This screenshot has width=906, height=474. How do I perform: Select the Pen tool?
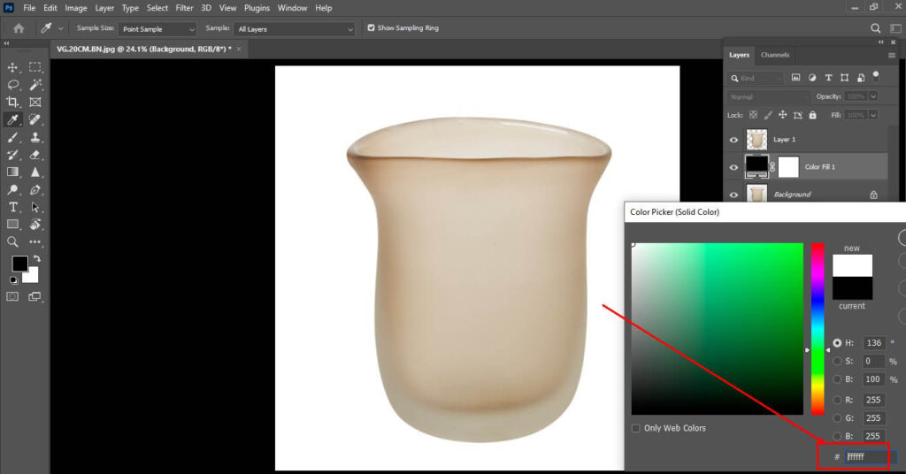click(x=35, y=189)
